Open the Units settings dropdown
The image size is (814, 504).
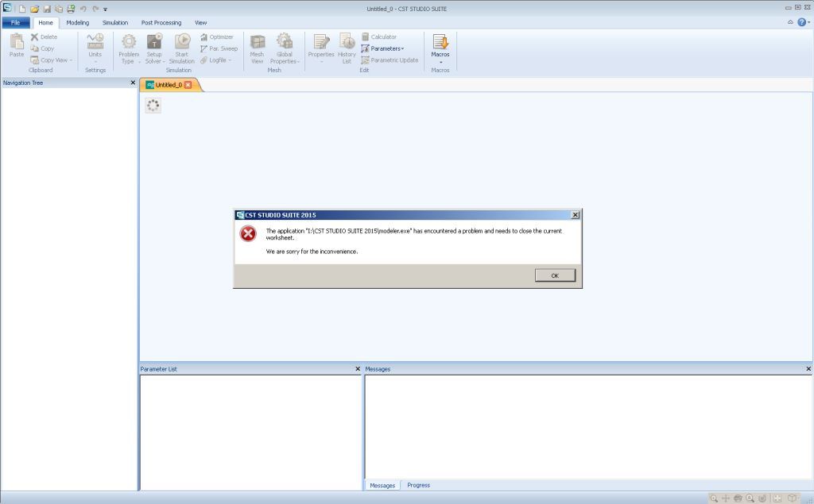pyautogui.click(x=95, y=48)
